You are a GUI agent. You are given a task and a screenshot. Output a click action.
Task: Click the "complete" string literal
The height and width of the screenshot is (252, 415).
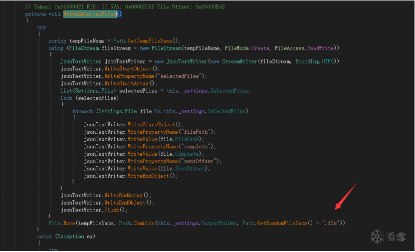pyautogui.click(x=197, y=147)
